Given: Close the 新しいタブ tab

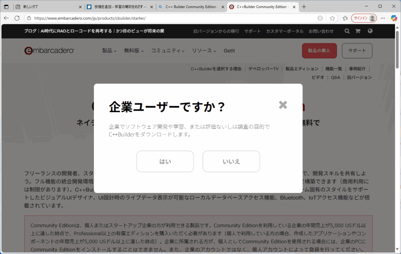Looking at the screenshot, I should (x=80, y=7).
